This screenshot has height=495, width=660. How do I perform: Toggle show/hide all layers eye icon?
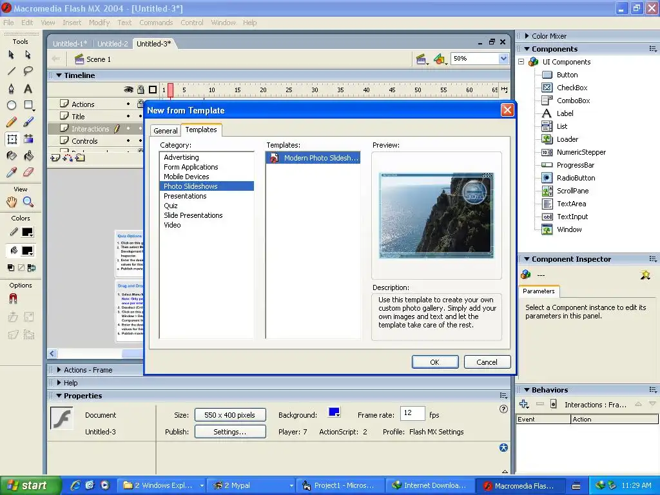coord(128,90)
